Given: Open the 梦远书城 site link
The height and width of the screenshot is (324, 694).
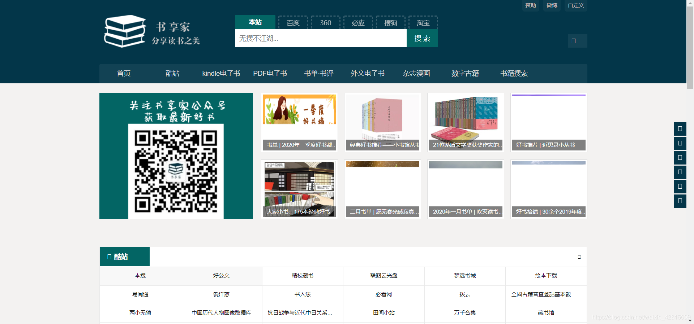Looking at the screenshot, I should coord(465,276).
